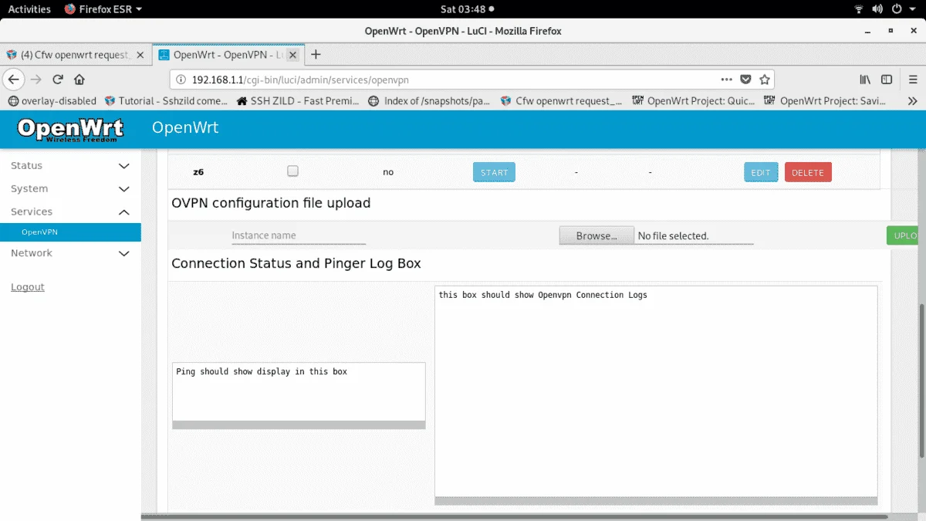Delete the z6 instance
The height and width of the screenshot is (521, 926).
click(x=808, y=172)
